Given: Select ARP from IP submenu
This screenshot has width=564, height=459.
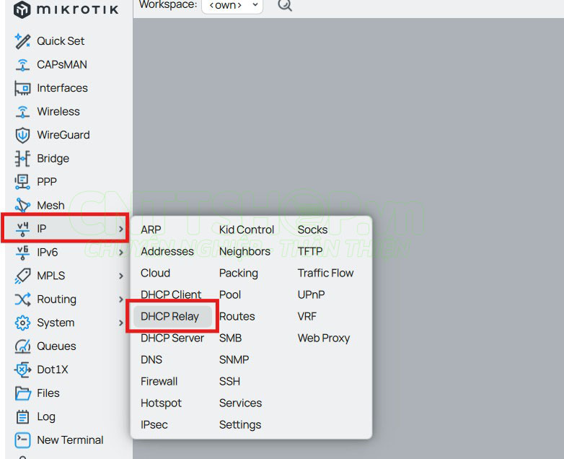Looking at the screenshot, I should click(151, 229).
